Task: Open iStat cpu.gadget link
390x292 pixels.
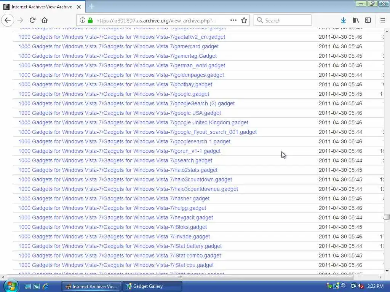Action: pyautogui.click(x=116, y=265)
